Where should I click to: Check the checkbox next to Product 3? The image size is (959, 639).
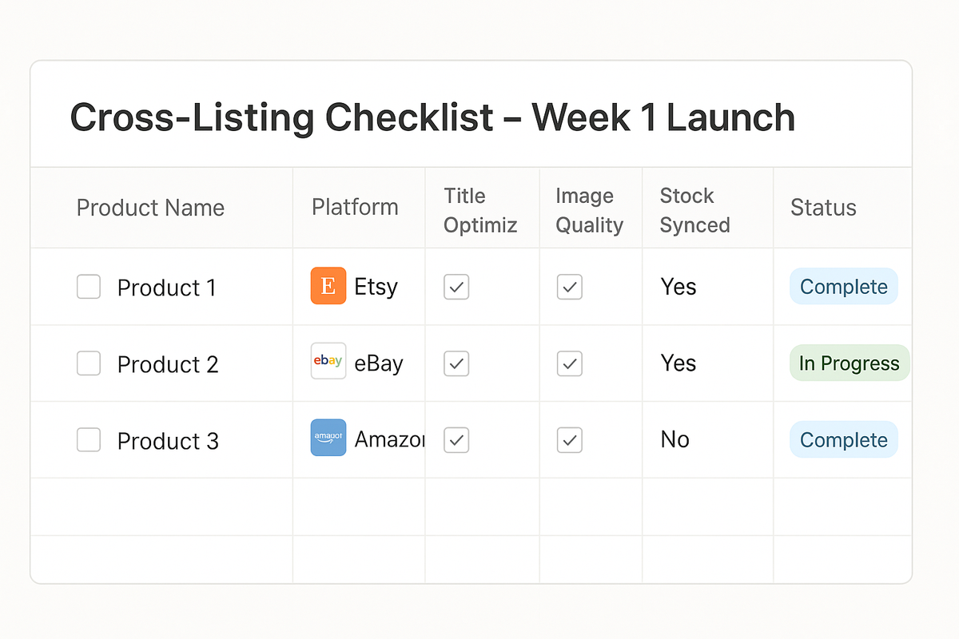coord(89,440)
